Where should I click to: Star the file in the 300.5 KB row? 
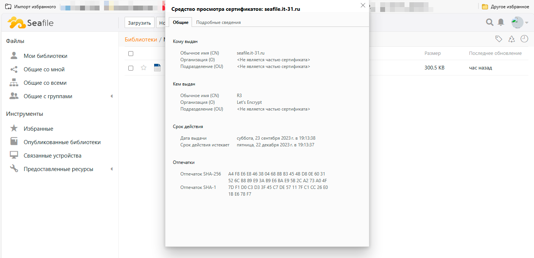click(143, 68)
